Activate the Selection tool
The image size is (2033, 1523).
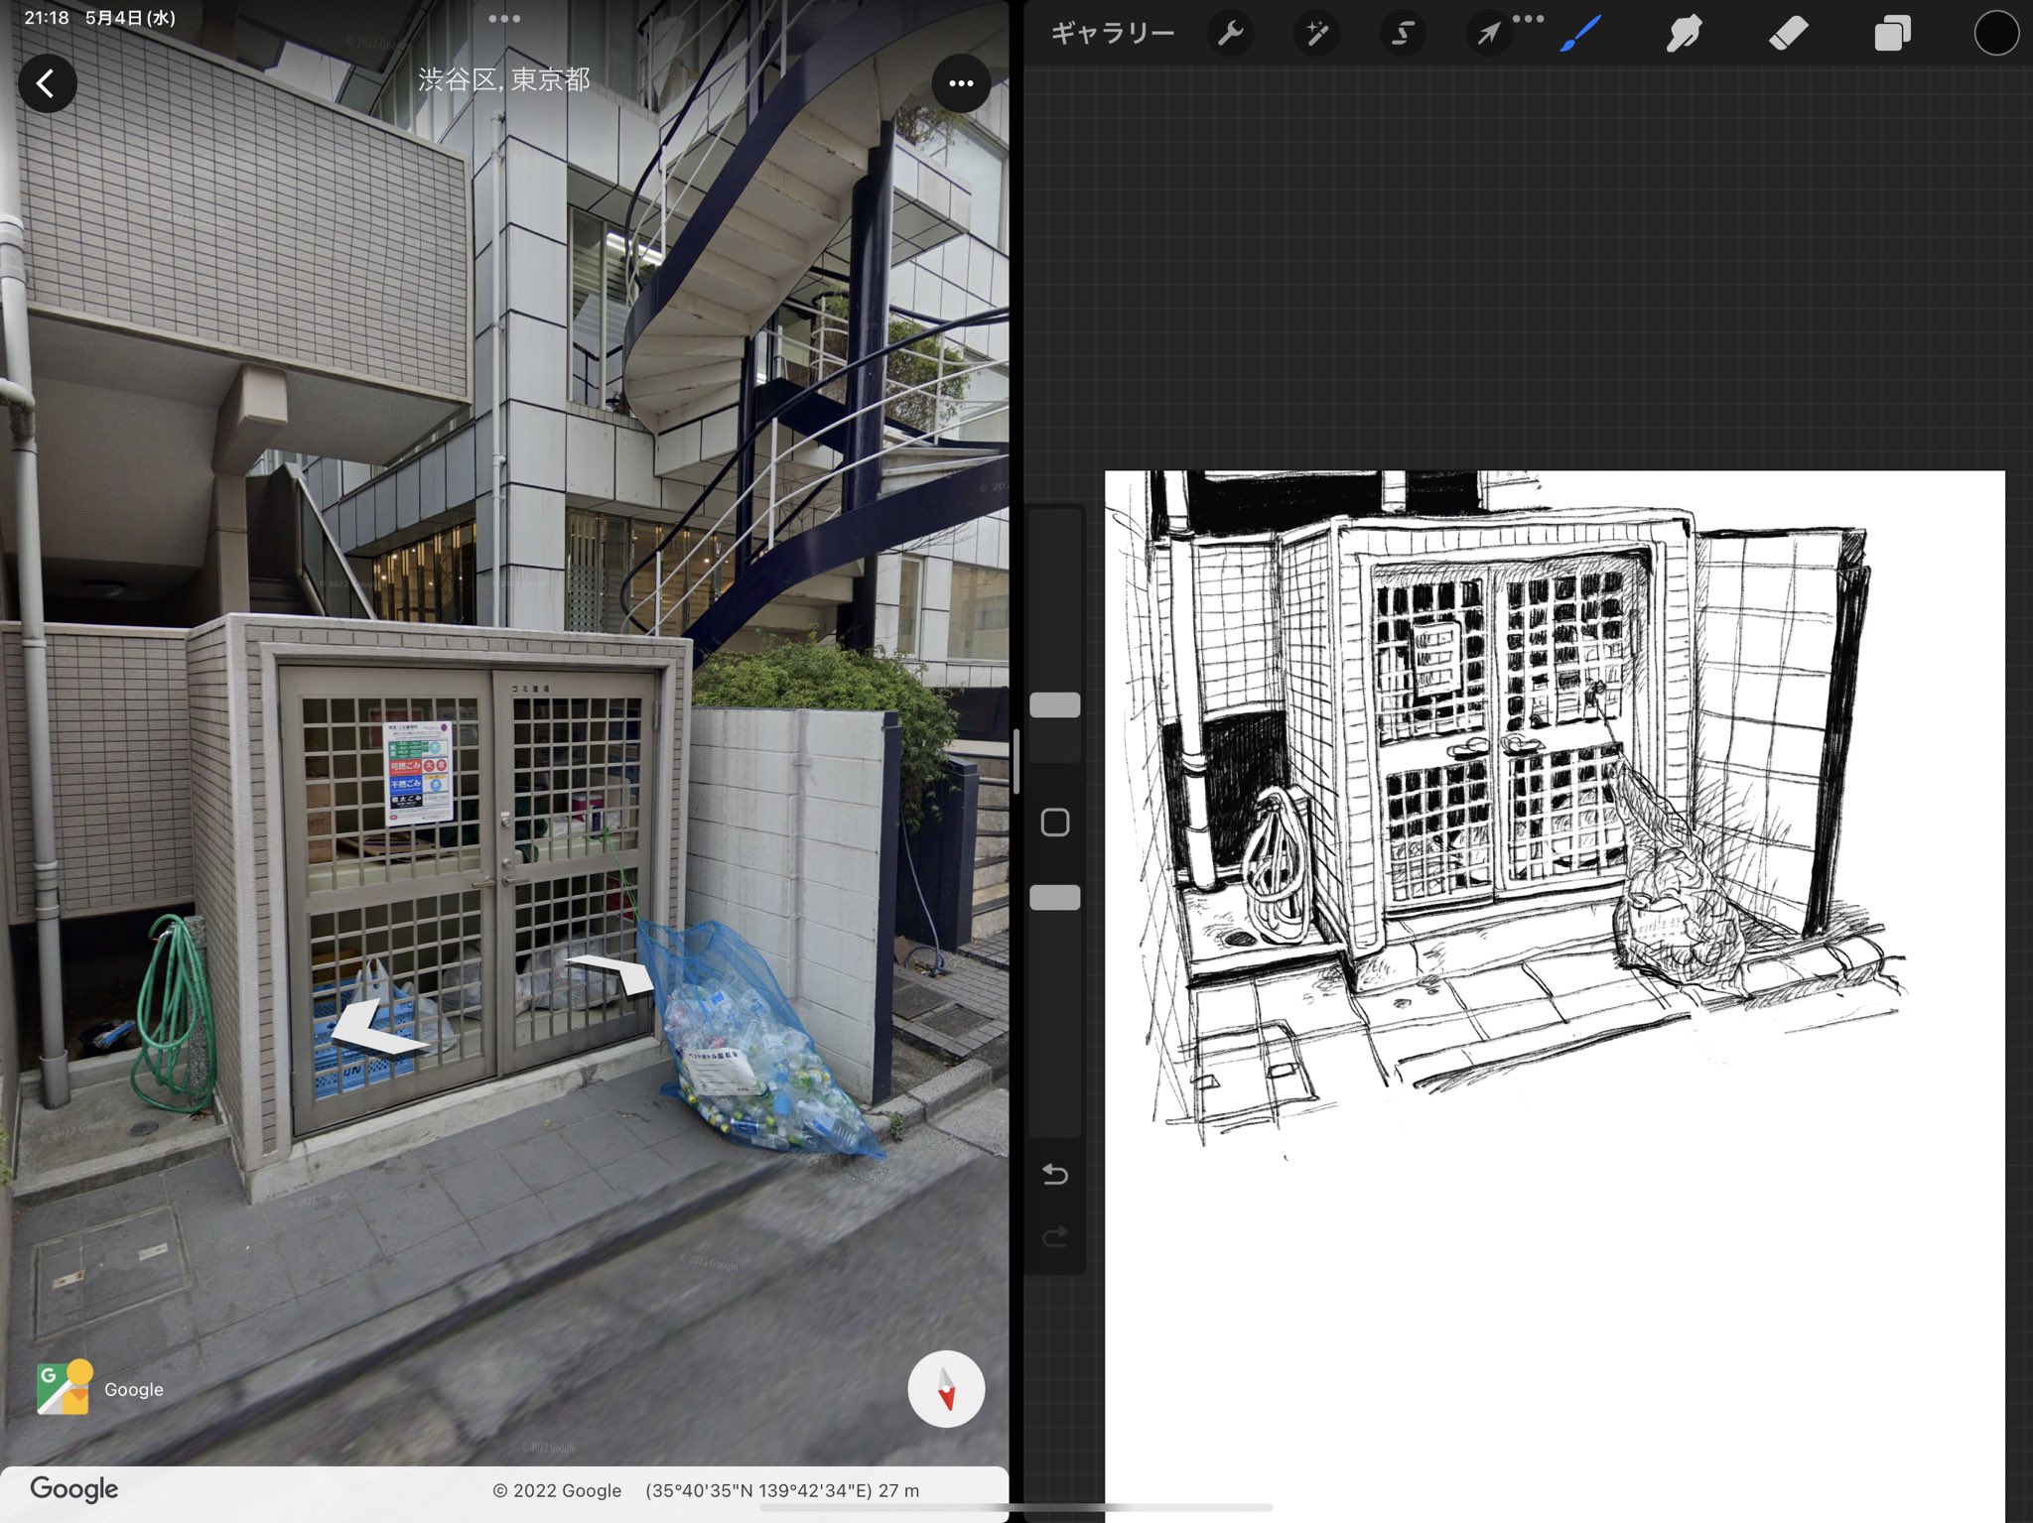tap(1403, 34)
